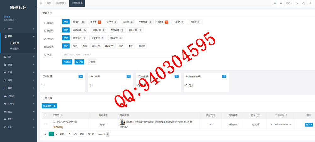The width and height of the screenshot is (315, 142).
Task: Click the product thumbnail image in order row
Action: (123, 122)
